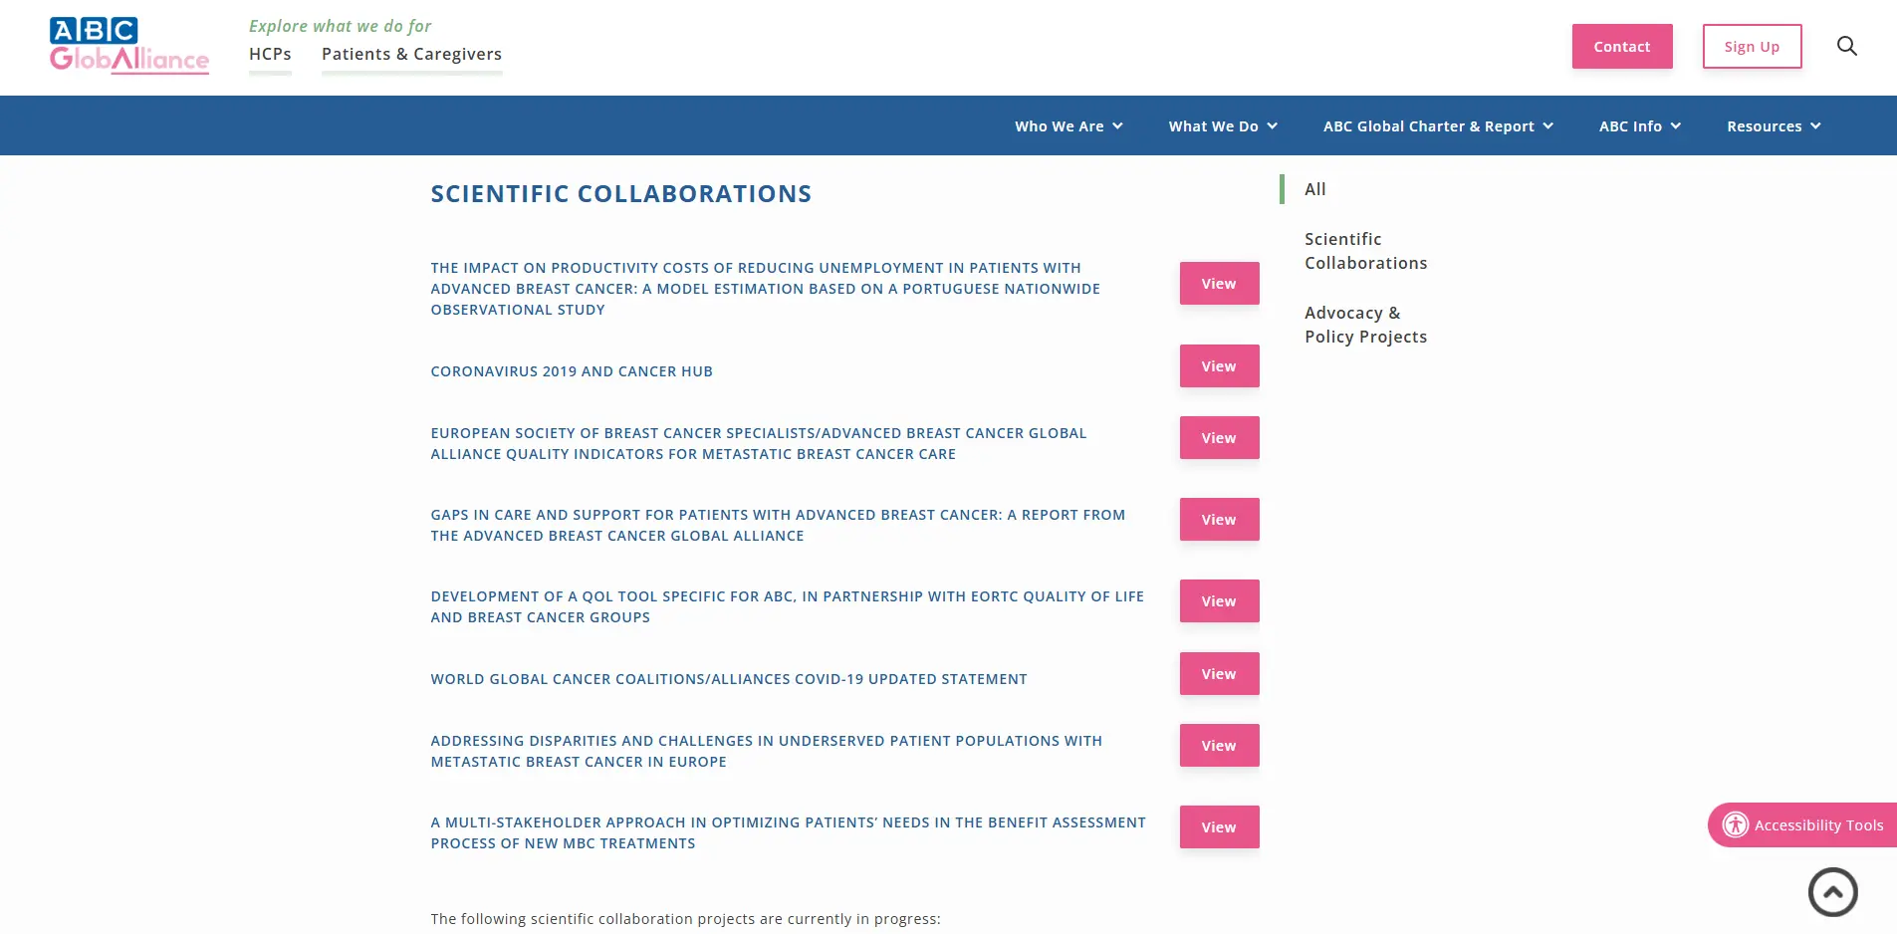View the World Global Cancer Coalitions COVID-19 statement
The height and width of the screenshot is (934, 1897).
pos(1219,673)
